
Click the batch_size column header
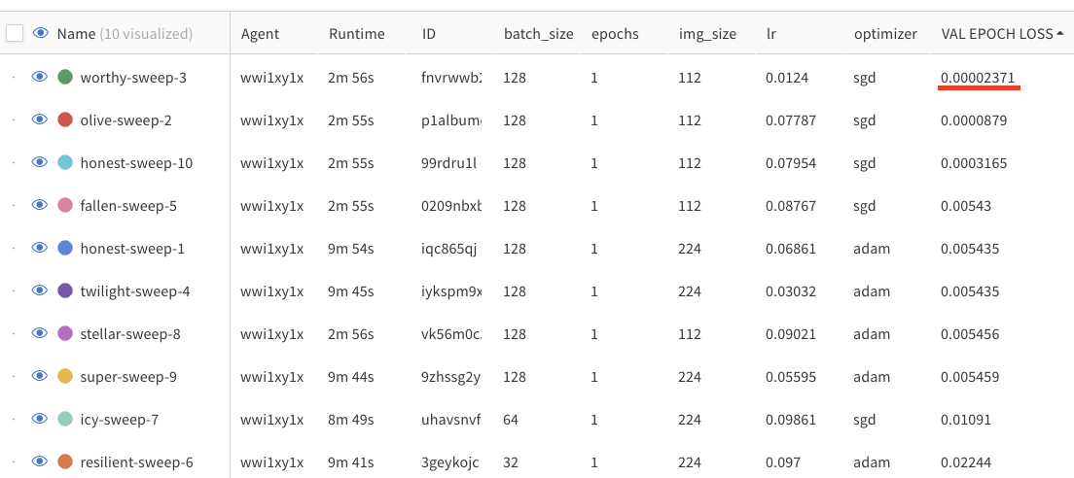(x=538, y=33)
